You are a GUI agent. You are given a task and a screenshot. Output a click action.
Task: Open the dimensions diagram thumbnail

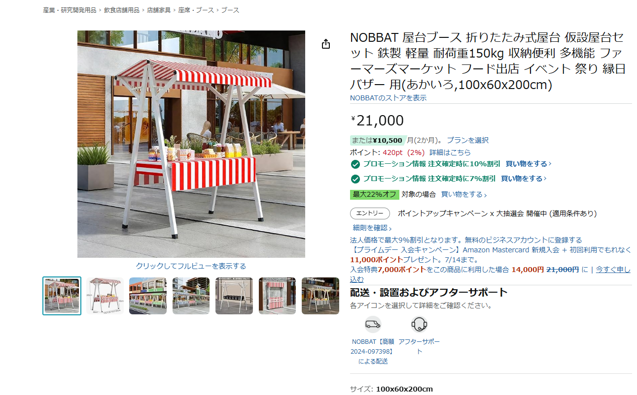coord(105,295)
